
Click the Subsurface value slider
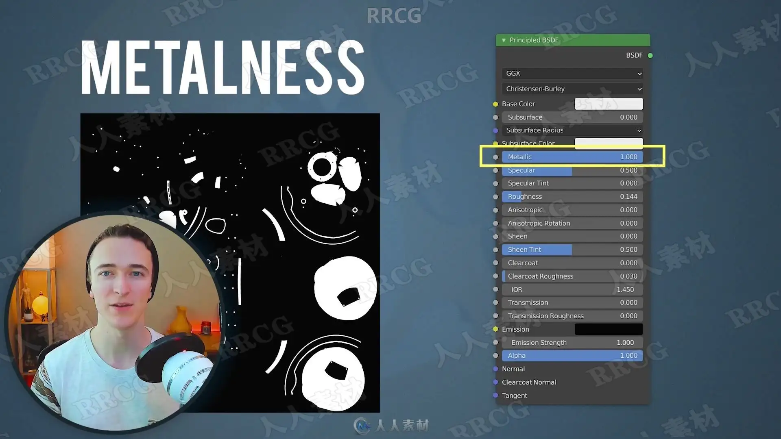pos(572,117)
